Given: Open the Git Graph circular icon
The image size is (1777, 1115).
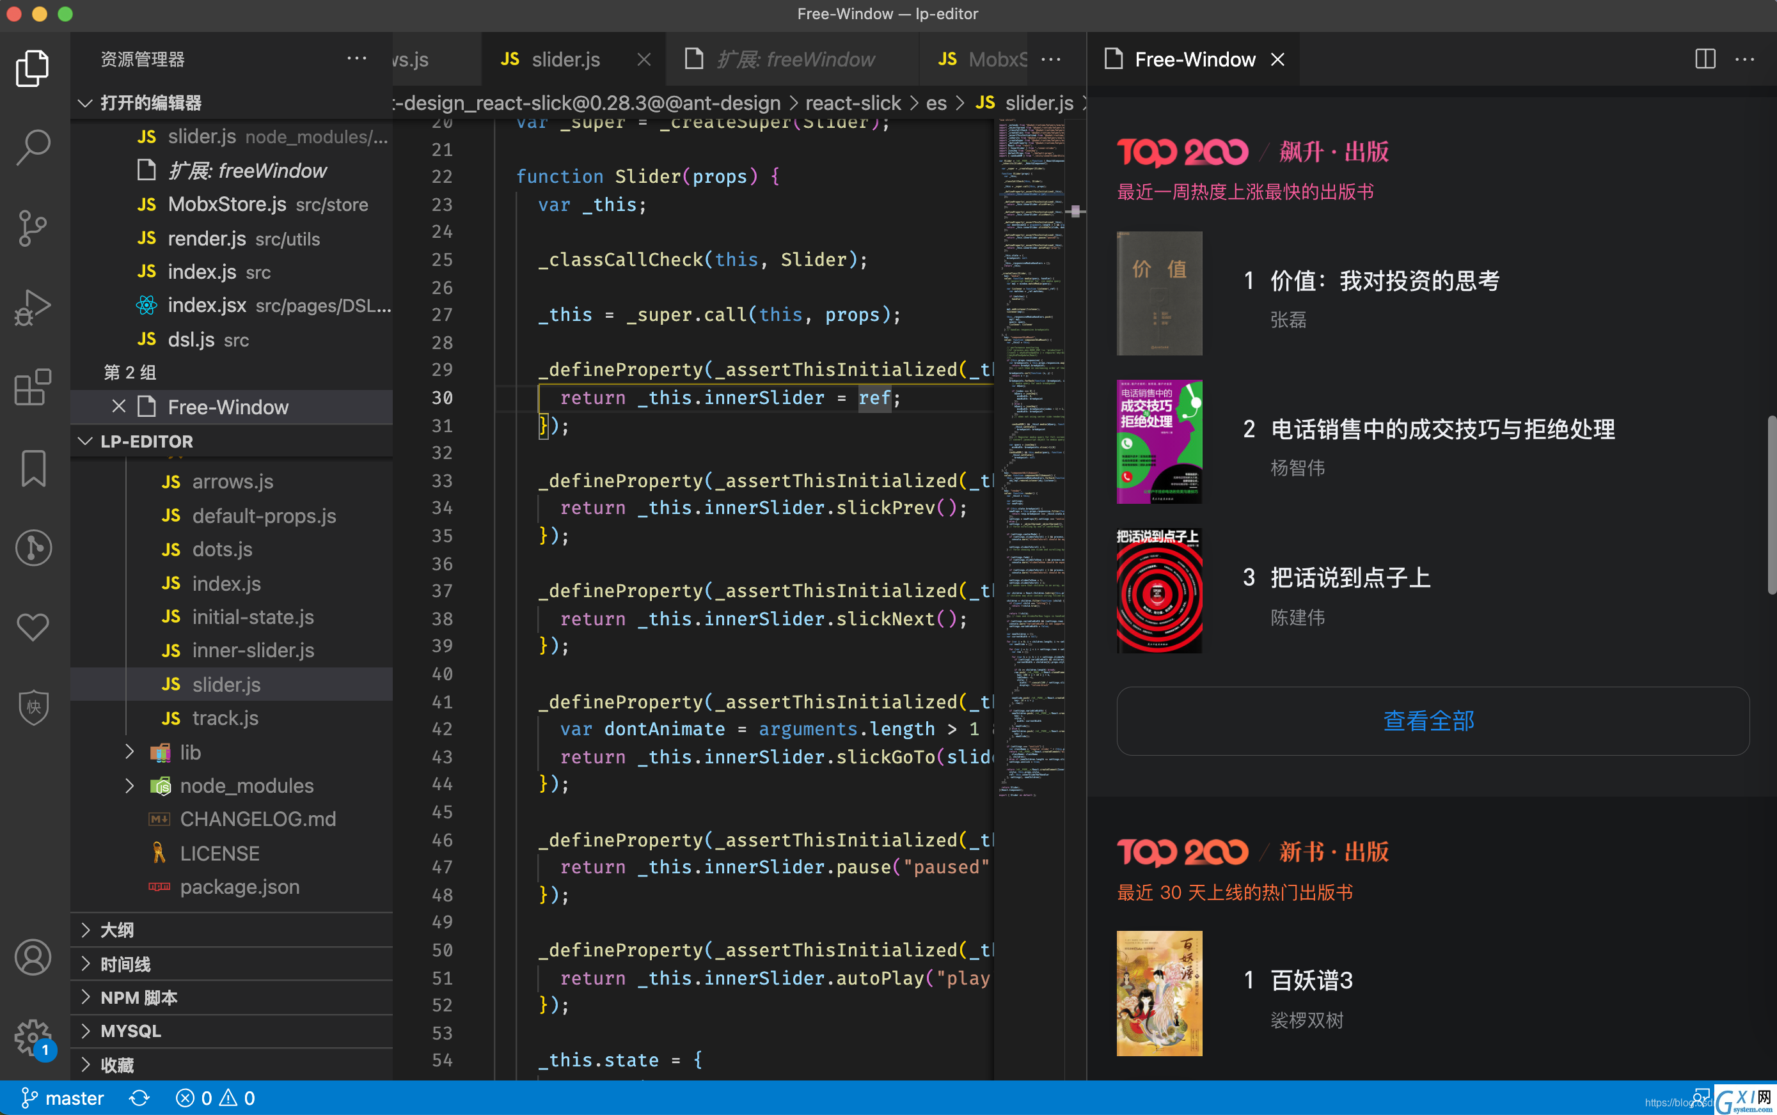Looking at the screenshot, I should tap(33, 548).
